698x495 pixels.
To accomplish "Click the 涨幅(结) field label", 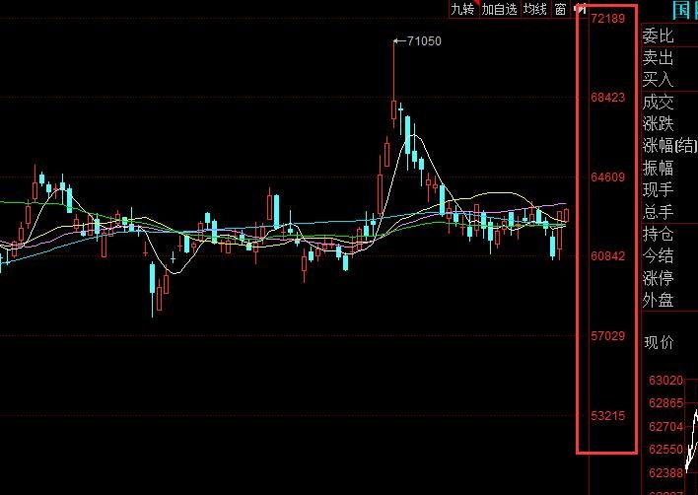I will coord(669,146).
